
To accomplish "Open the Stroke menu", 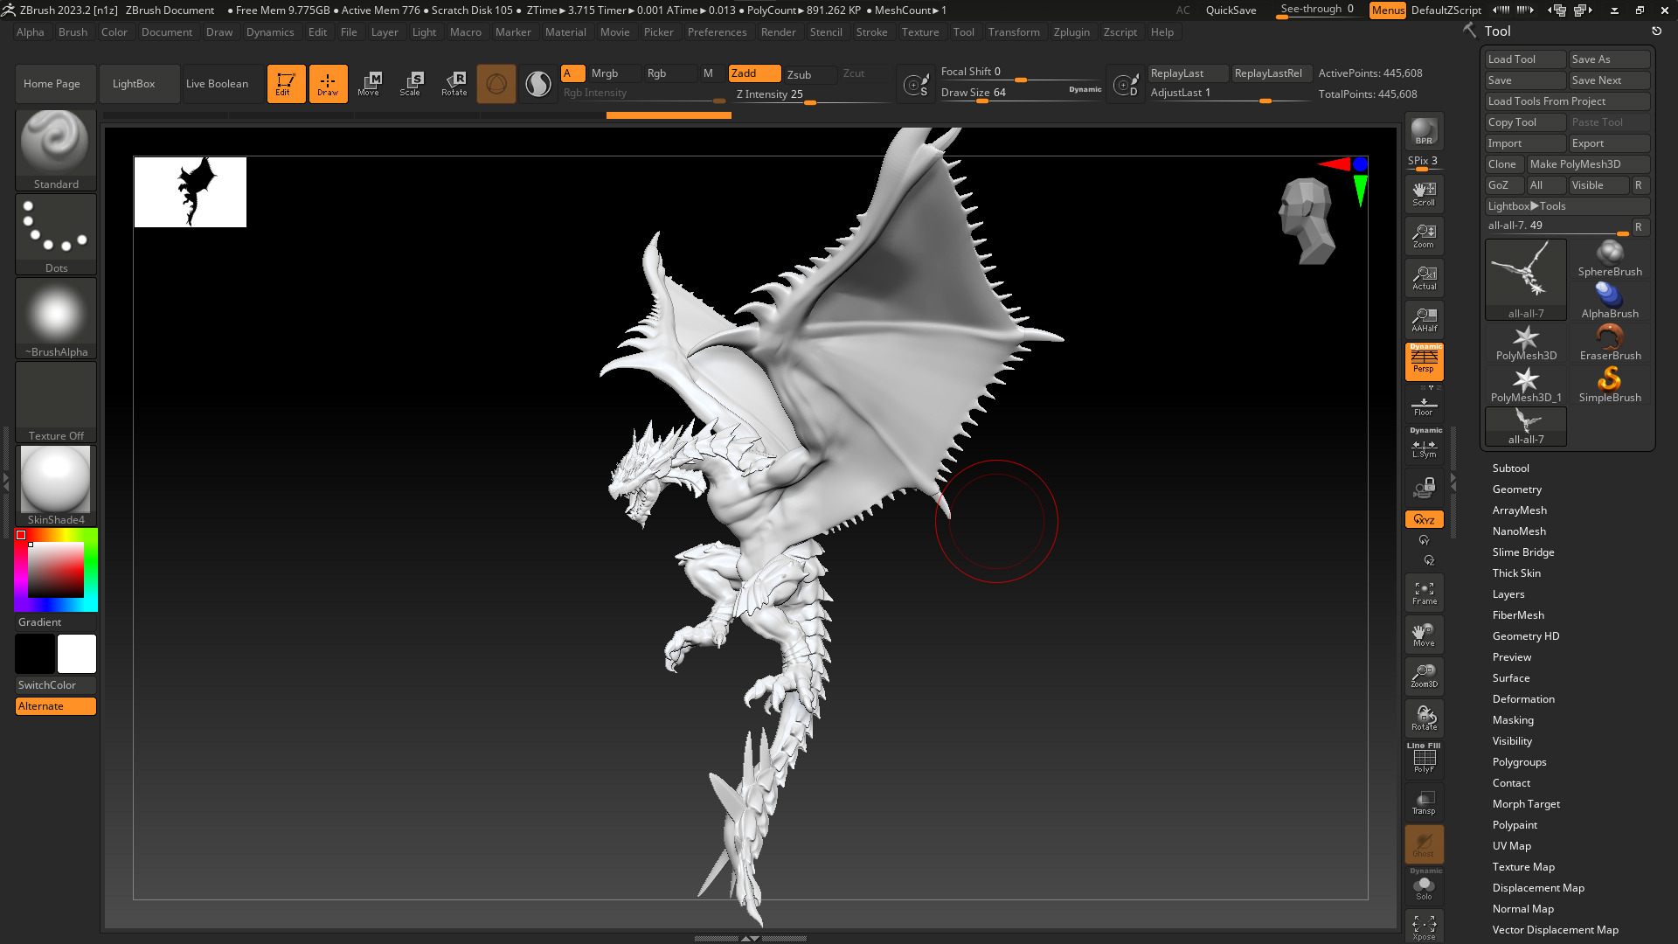I will 871,32.
